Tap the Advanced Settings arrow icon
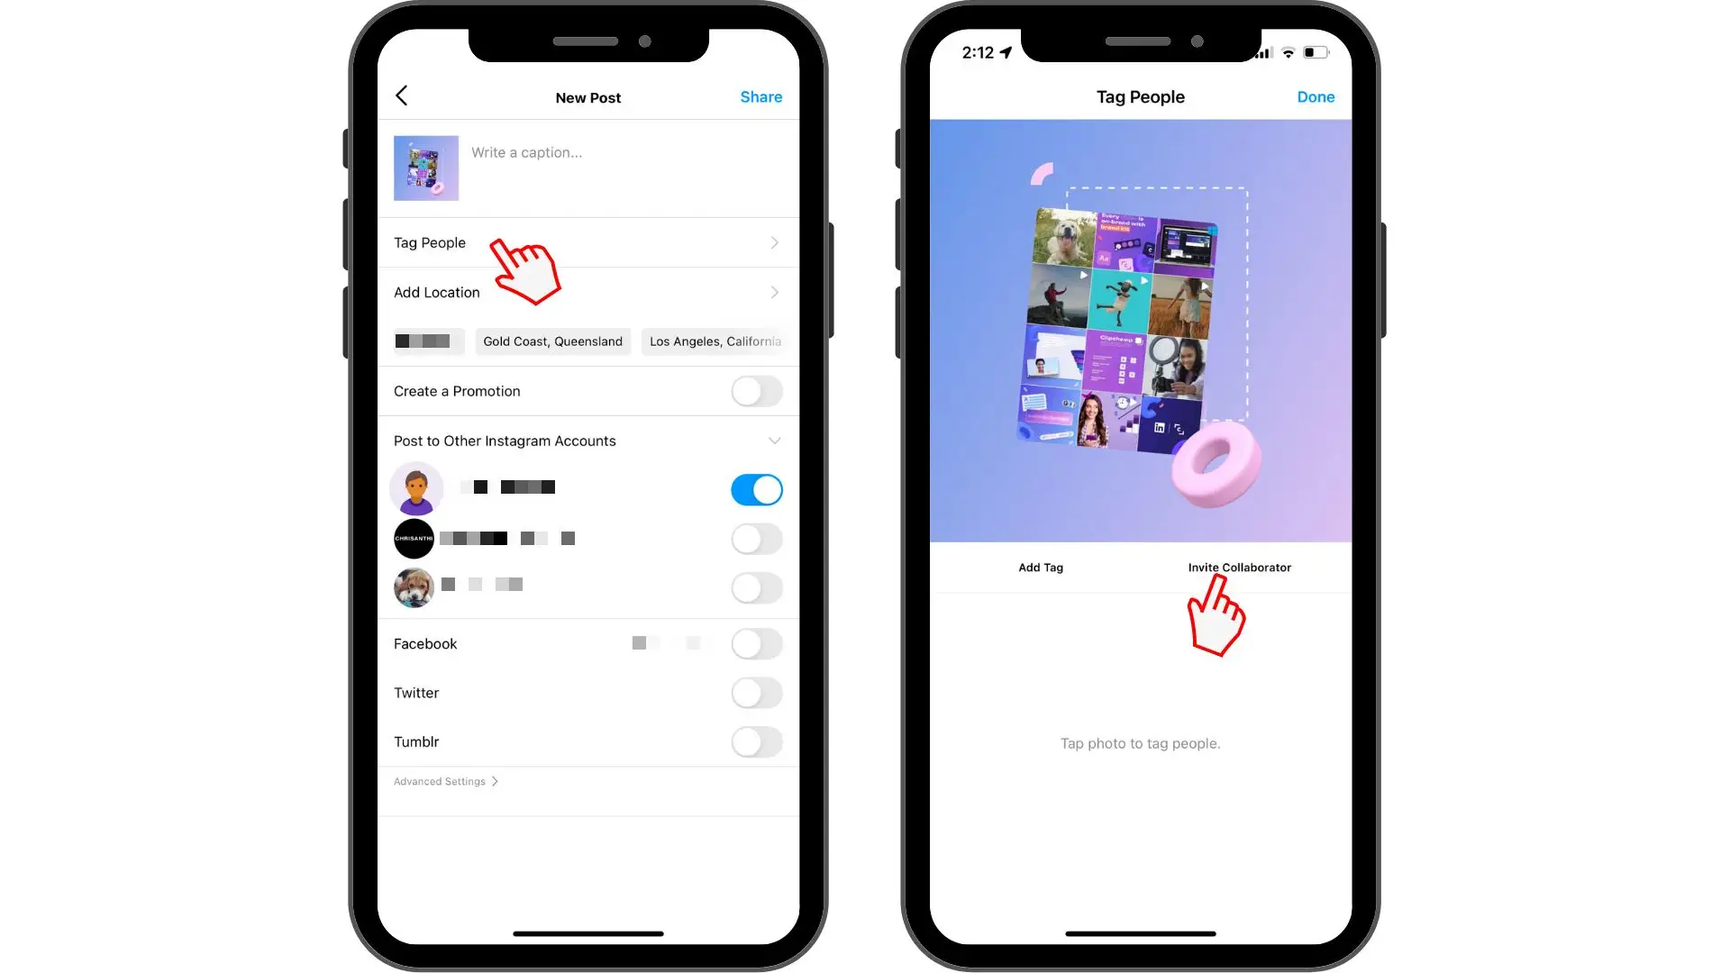1730x973 pixels. [x=496, y=780]
